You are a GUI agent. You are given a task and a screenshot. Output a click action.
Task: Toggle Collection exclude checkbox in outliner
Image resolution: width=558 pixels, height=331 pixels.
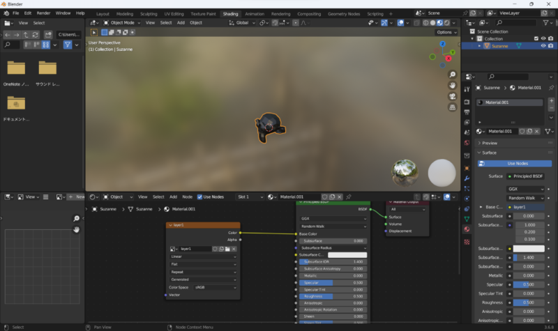coord(536,38)
